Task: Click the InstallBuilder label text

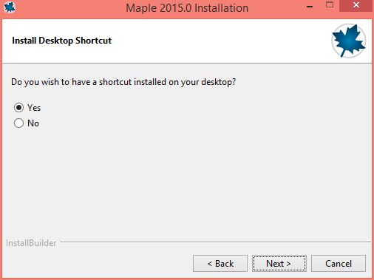Action: coord(31,243)
